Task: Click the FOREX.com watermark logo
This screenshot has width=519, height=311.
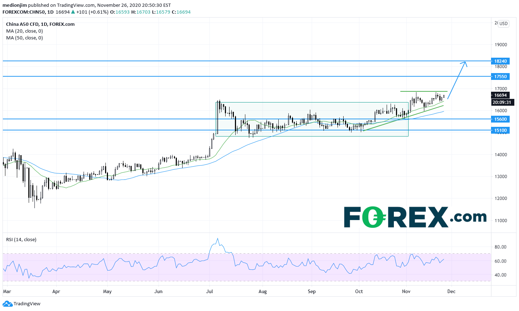Action: (415, 217)
